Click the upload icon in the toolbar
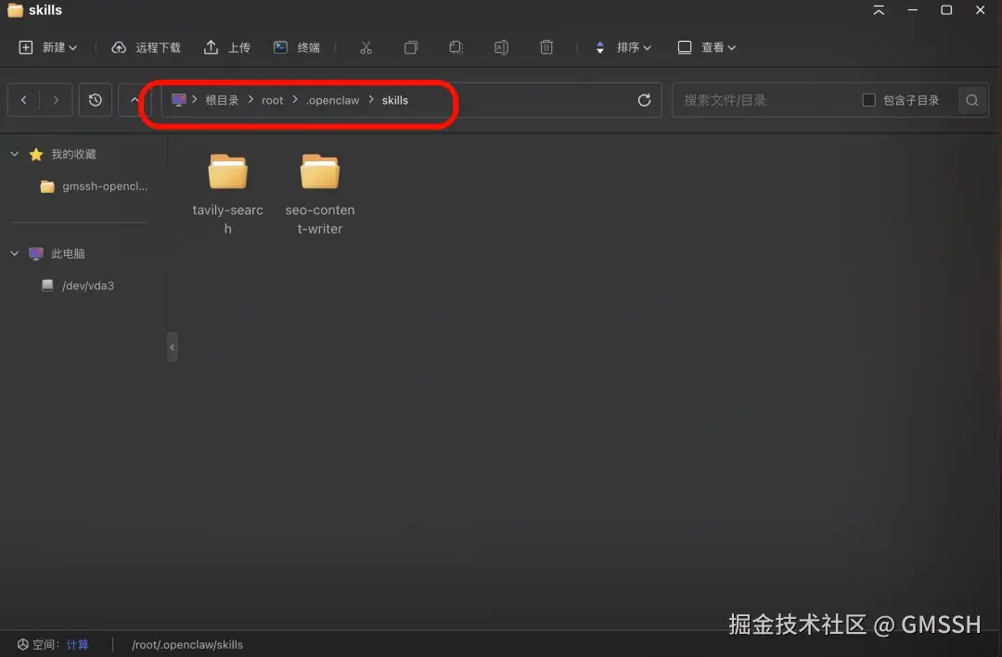1002x657 pixels. pos(227,46)
